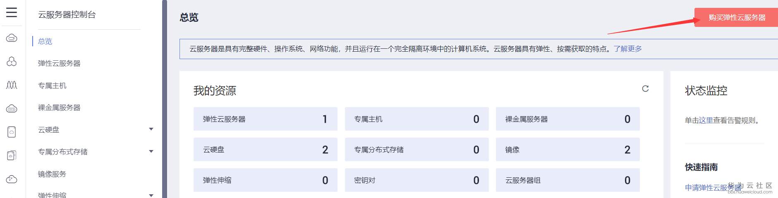Image resolution: width=778 pixels, height=198 pixels.
Task: Click the stacked disks backup rail icon
Action: tap(12, 155)
